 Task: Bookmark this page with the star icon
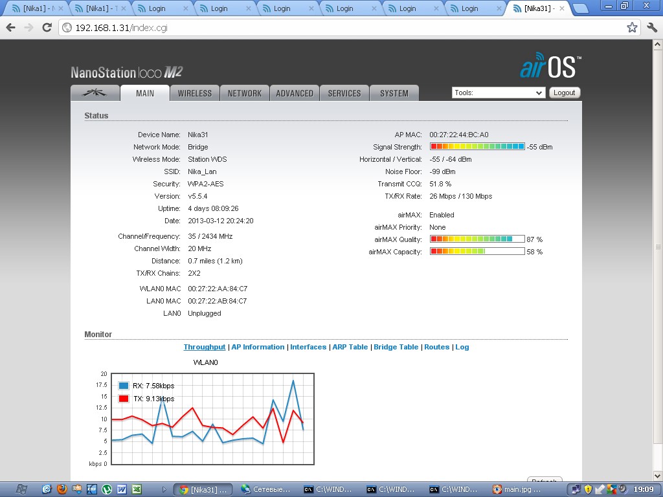pos(632,28)
